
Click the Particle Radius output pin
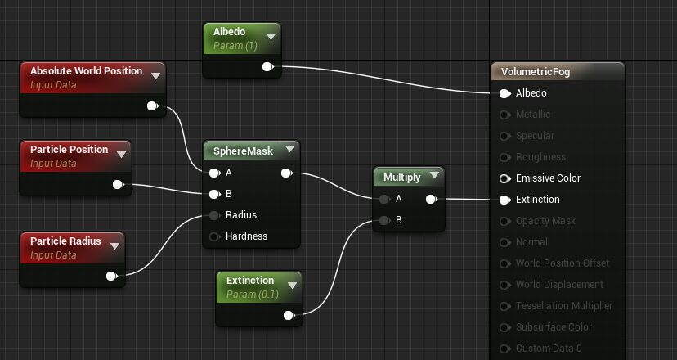coord(111,277)
